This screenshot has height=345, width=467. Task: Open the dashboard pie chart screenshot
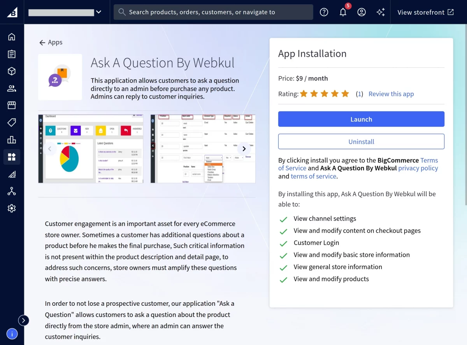pos(91,148)
